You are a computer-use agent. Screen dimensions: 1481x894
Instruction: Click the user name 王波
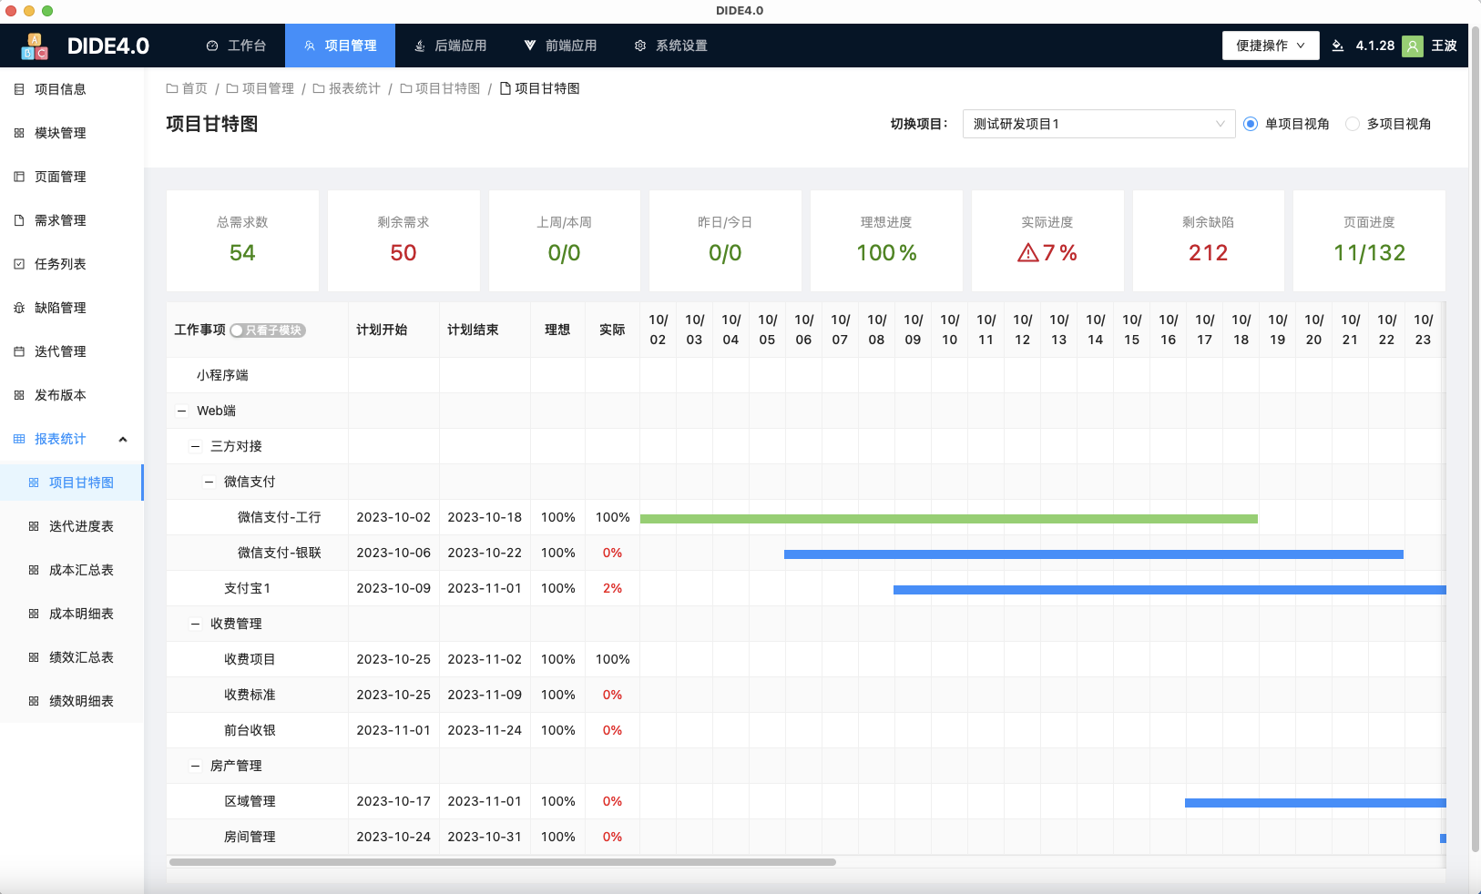point(1445,46)
